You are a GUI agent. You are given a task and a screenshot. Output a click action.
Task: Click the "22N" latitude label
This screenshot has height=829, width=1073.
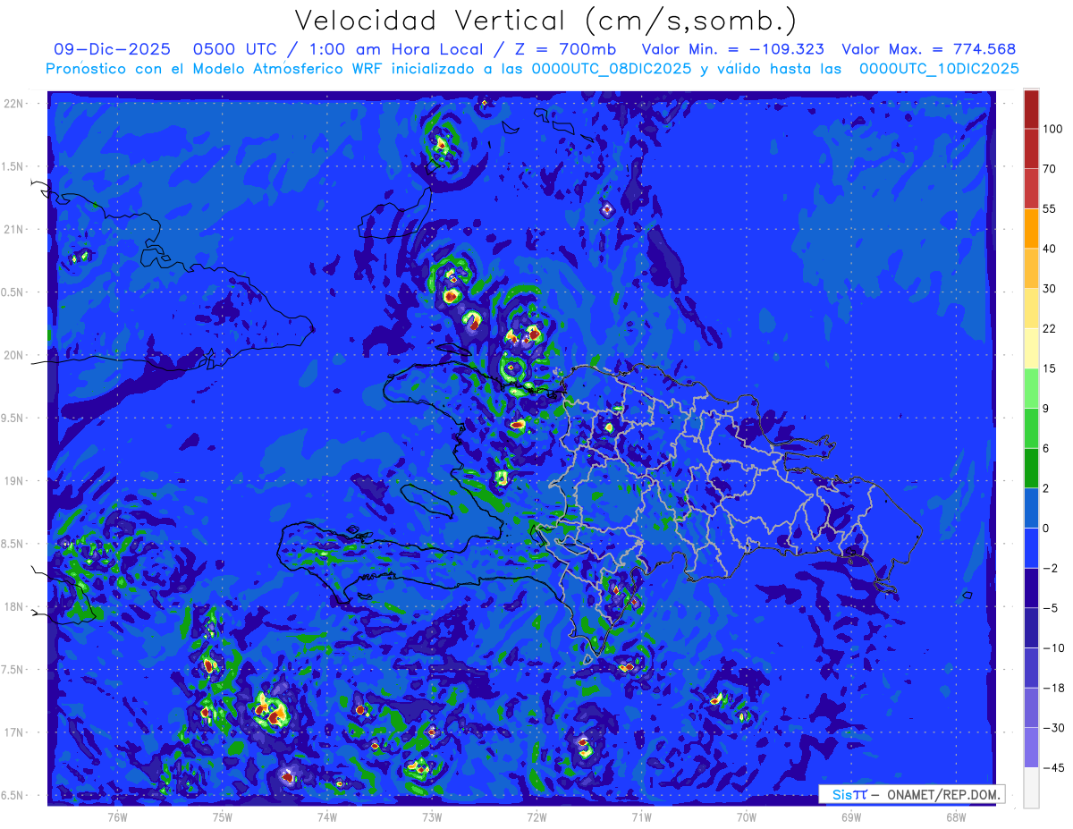coord(15,104)
